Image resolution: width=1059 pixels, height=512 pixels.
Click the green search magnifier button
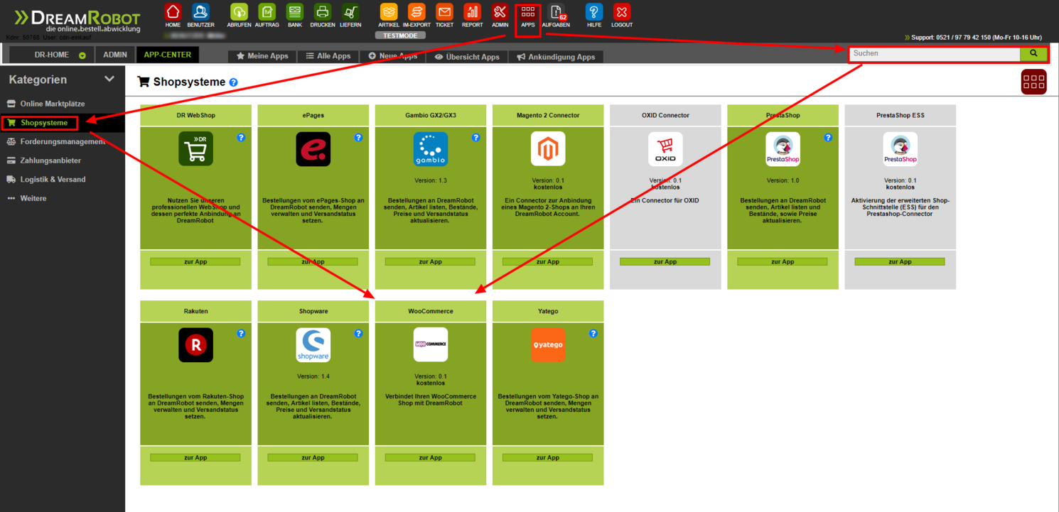[1033, 53]
